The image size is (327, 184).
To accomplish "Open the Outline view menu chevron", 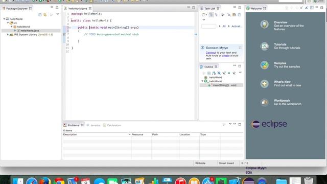I will point(240,73).
